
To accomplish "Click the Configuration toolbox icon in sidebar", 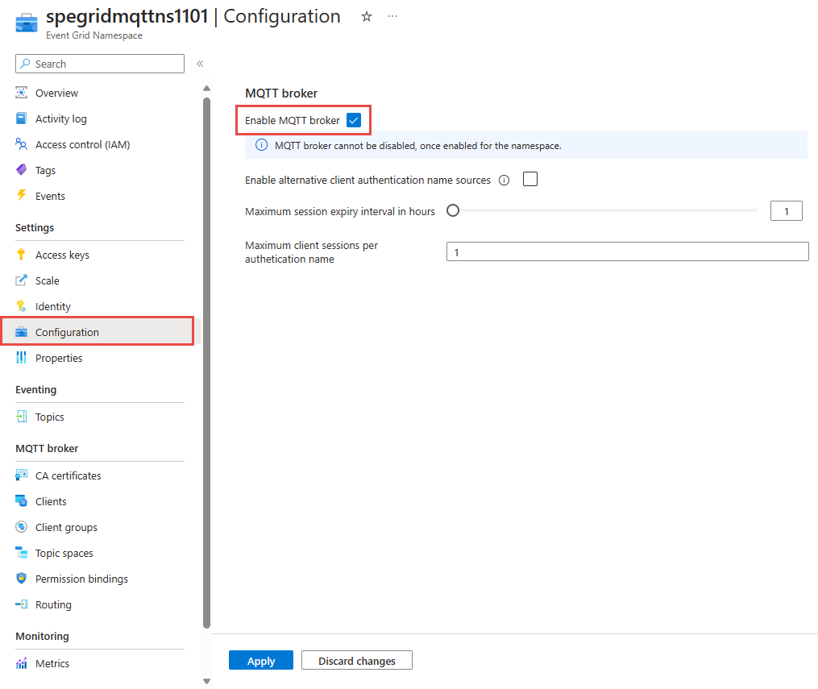I will pyautogui.click(x=22, y=332).
